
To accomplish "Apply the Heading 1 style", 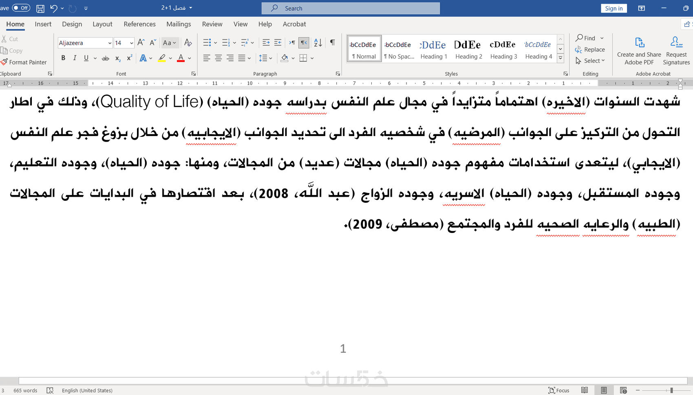I will [x=433, y=48].
